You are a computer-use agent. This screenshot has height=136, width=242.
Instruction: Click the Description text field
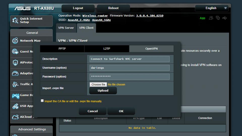(130, 59)
